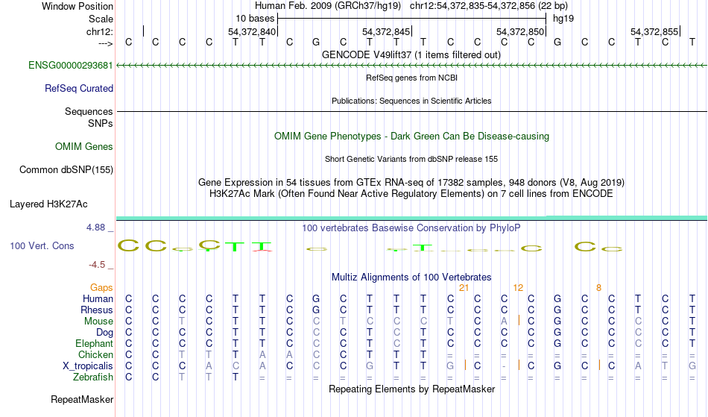708x417 pixels.
Task: Click the 10 bases scale bar line
Action: tap(412, 19)
